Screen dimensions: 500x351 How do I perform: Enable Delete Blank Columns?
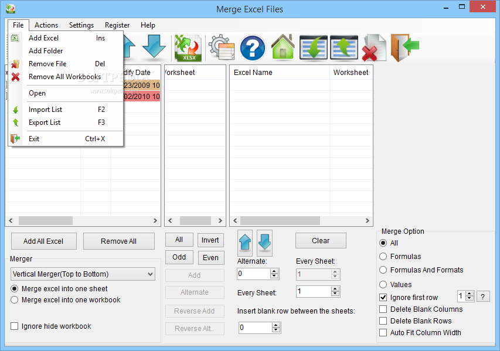click(383, 309)
